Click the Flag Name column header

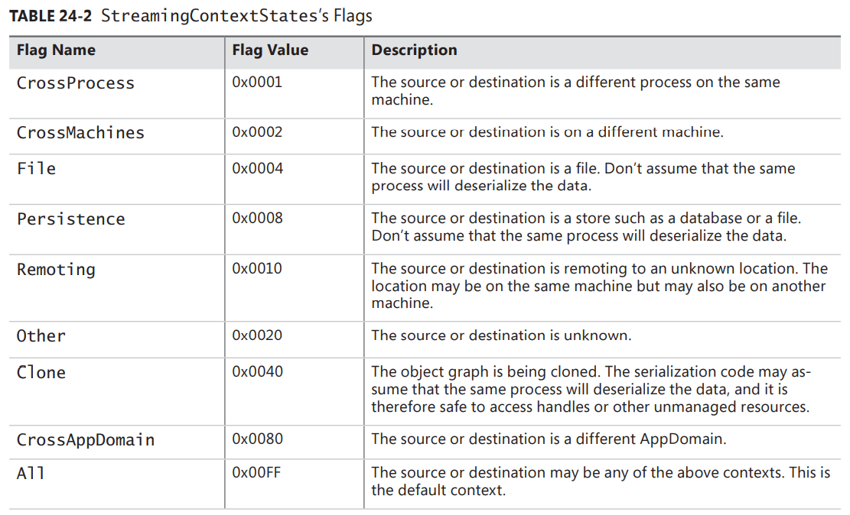click(x=56, y=50)
